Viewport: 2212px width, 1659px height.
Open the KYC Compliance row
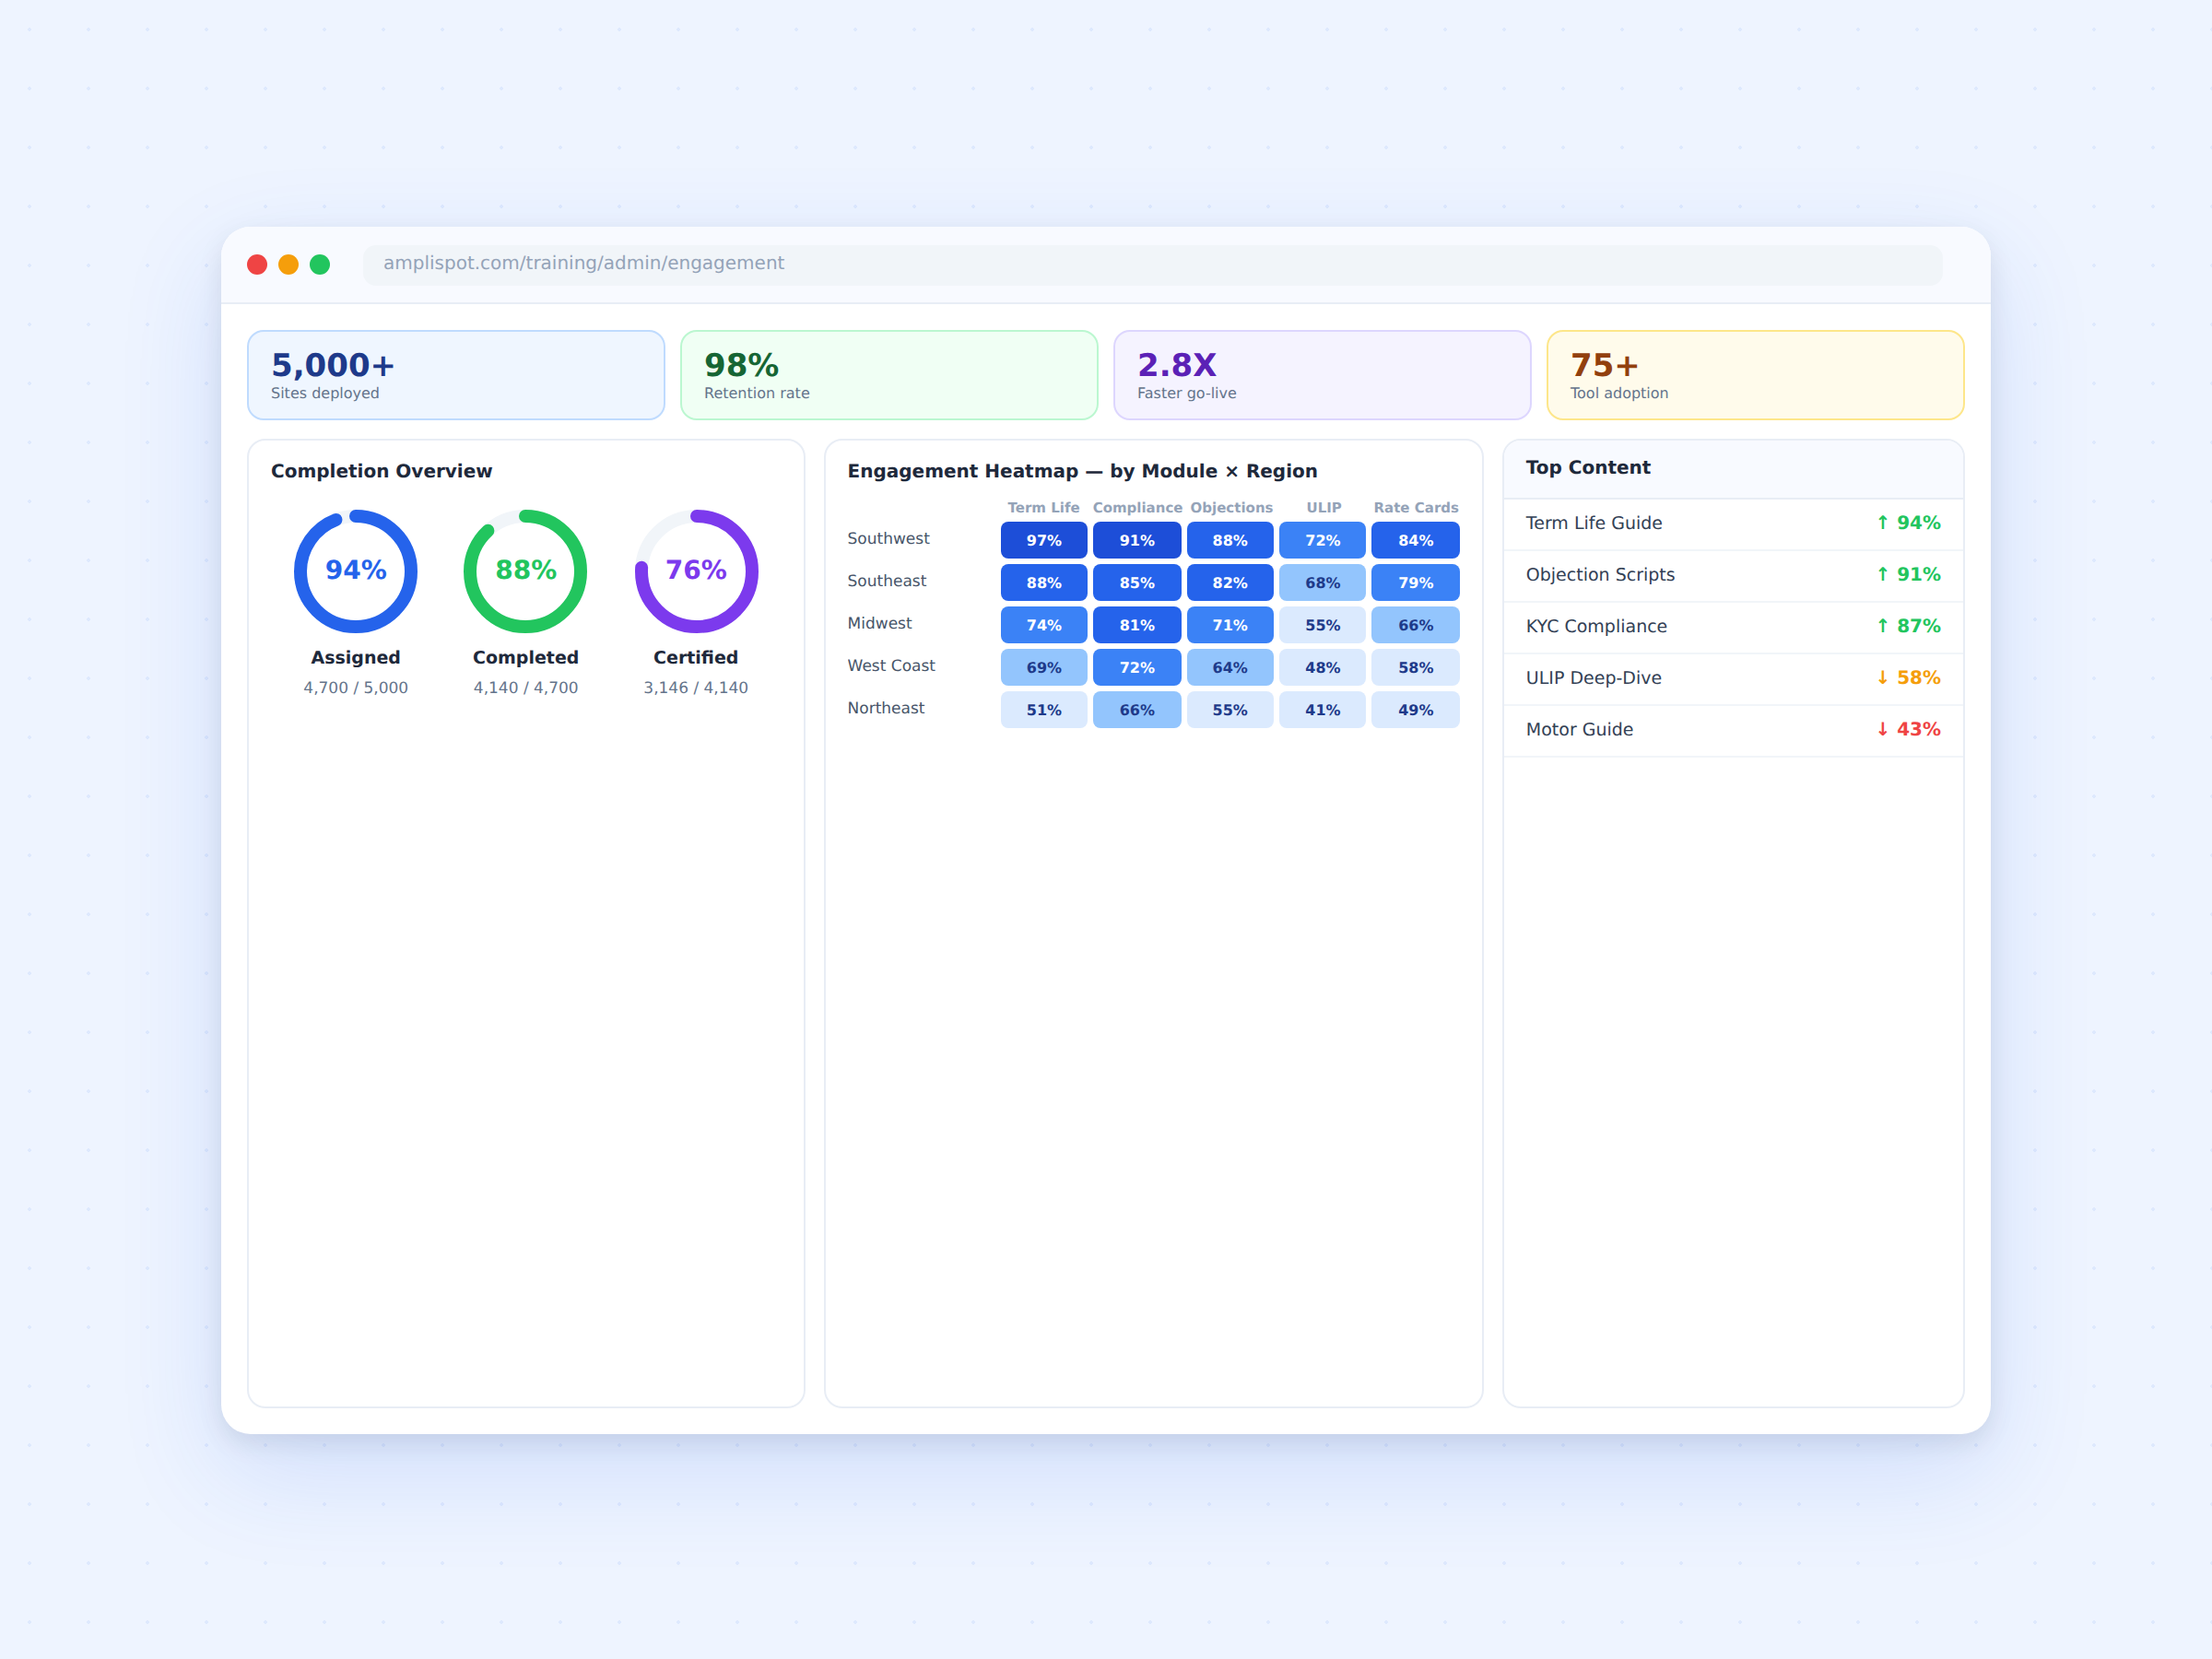(1733, 627)
